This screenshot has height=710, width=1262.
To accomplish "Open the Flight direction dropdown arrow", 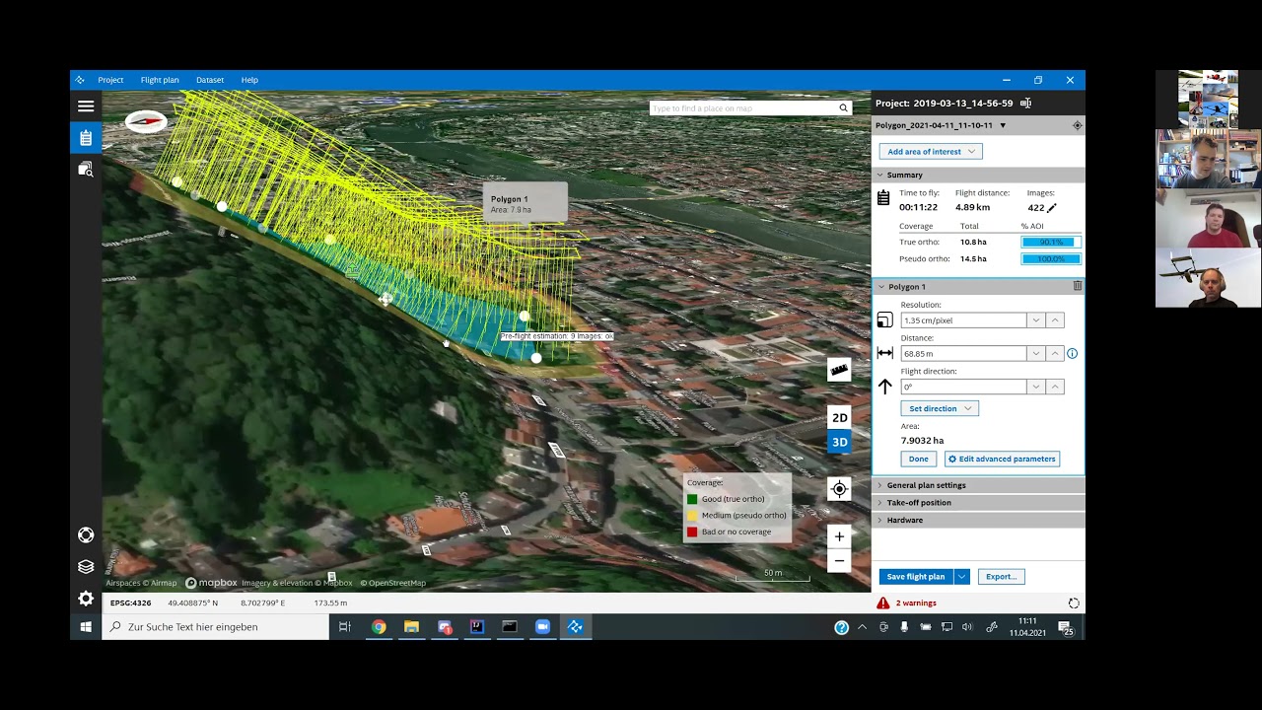I will [1035, 387].
